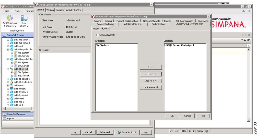Click the CommCell Browser icon in the bottom pane
The width and height of the screenshot is (257, 138).
tap(5, 114)
